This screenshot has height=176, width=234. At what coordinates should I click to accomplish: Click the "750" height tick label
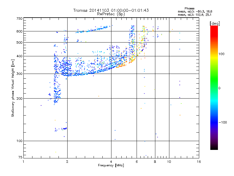[x=19, y=18]
